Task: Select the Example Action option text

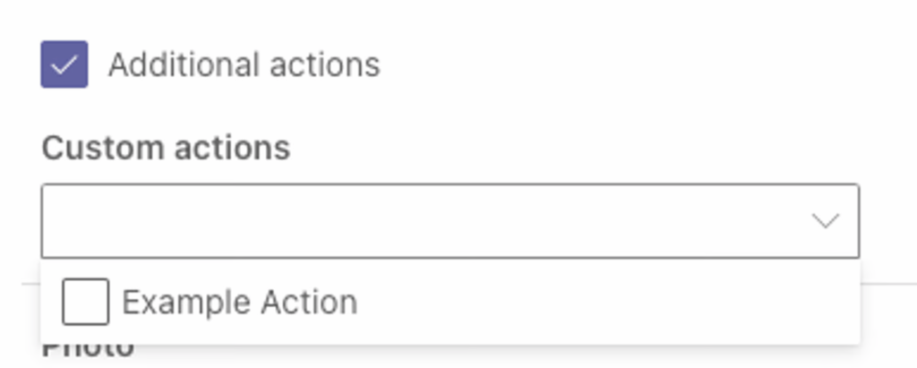Action: point(239,303)
